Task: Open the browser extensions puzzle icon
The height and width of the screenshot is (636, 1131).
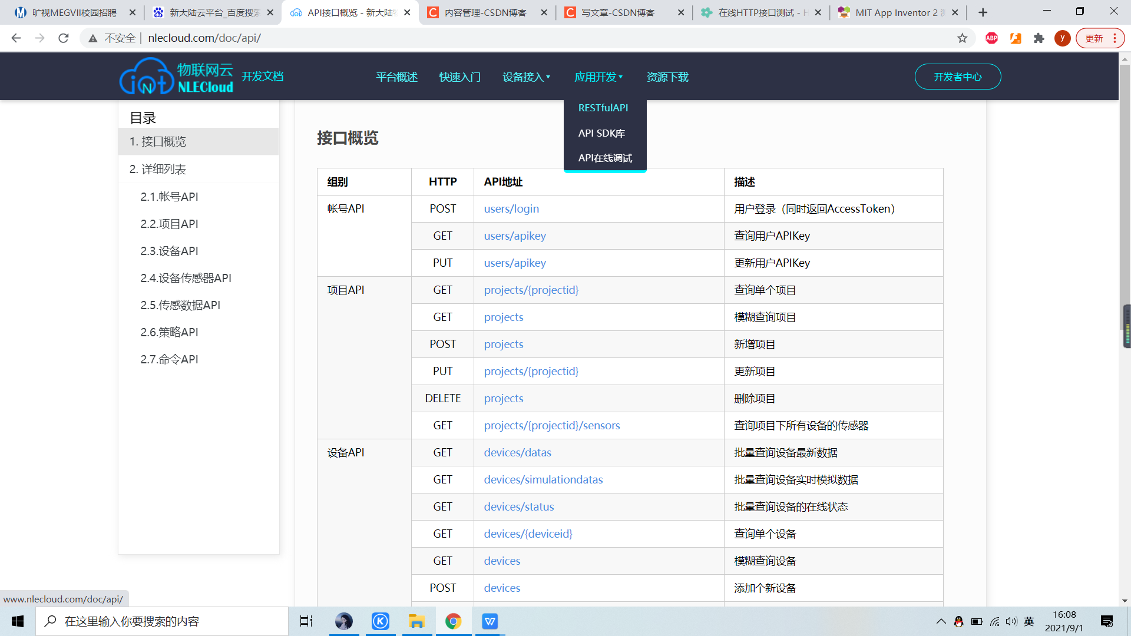Action: [1039, 38]
